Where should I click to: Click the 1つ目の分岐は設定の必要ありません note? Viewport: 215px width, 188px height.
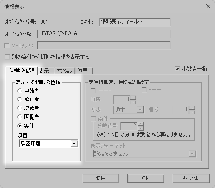point(144,135)
